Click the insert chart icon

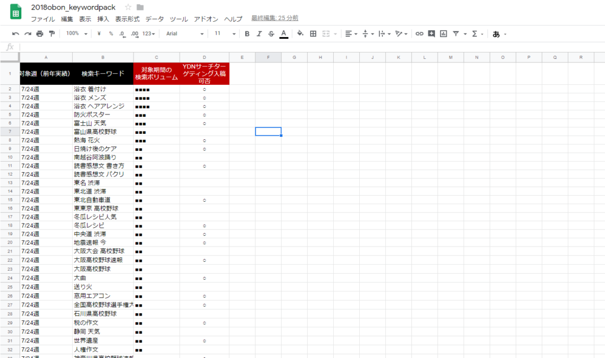(444, 34)
